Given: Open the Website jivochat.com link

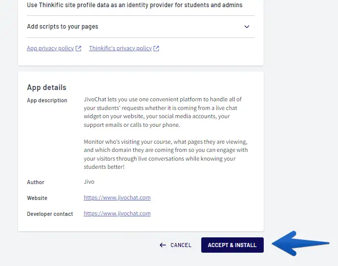Looking at the screenshot, I should click(x=117, y=197).
